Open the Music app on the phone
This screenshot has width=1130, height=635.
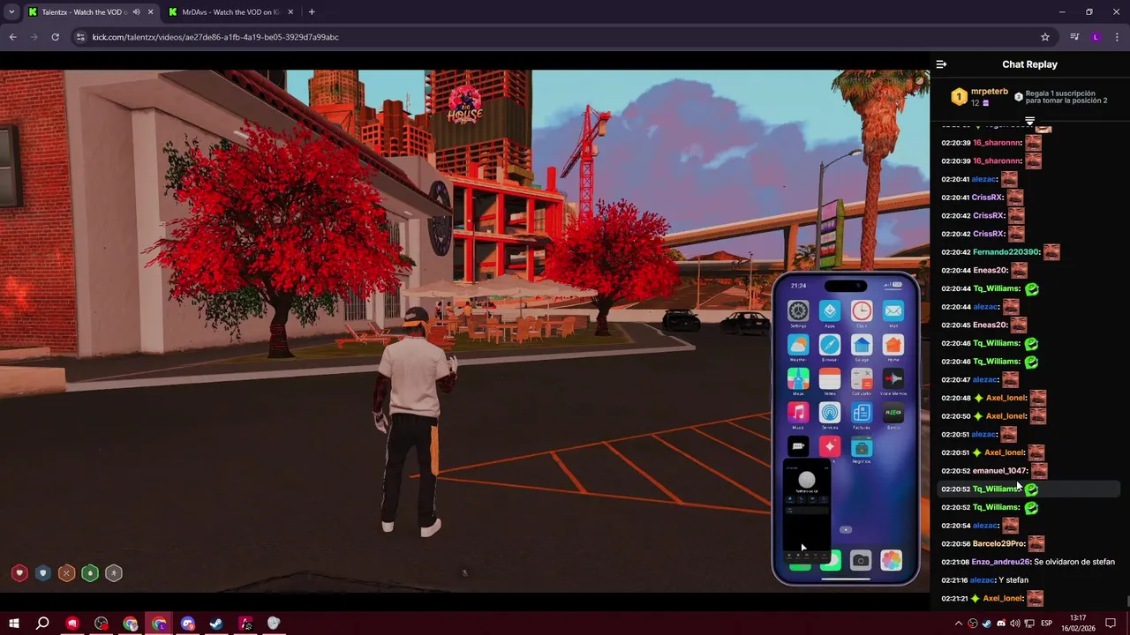(x=798, y=413)
